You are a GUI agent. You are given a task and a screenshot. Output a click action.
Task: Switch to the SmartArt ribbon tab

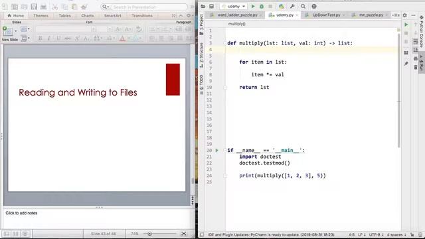click(113, 16)
